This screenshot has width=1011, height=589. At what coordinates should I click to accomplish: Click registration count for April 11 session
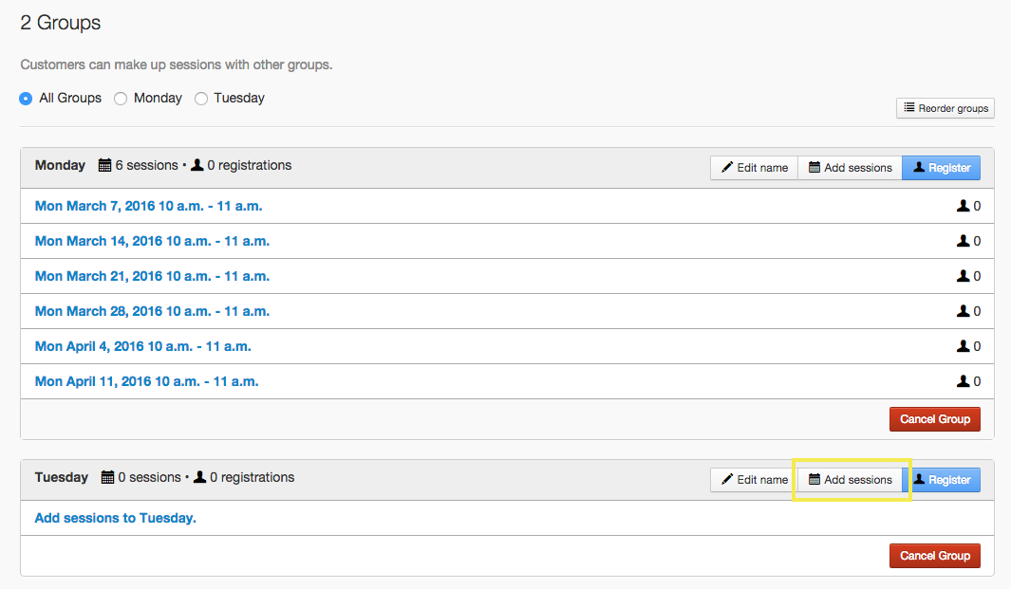click(x=977, y=381)
